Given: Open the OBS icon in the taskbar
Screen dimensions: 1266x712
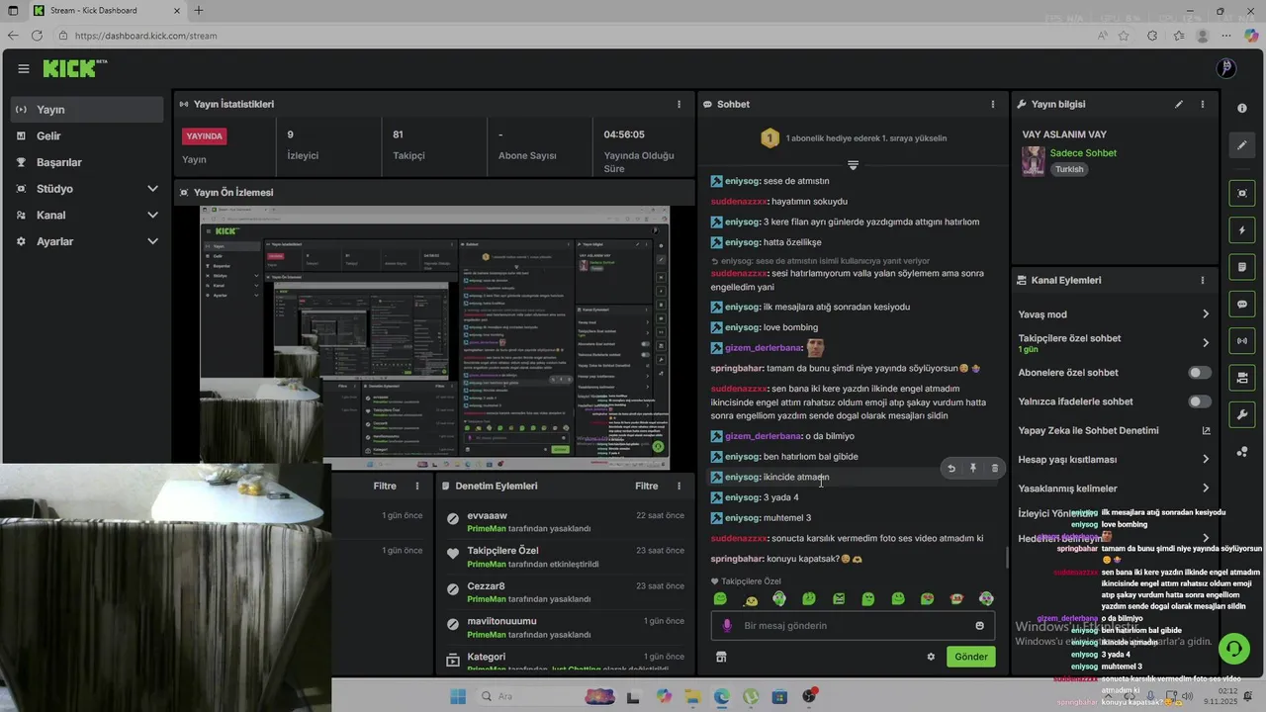Looking at the screenshot, I should coord(809,696).
